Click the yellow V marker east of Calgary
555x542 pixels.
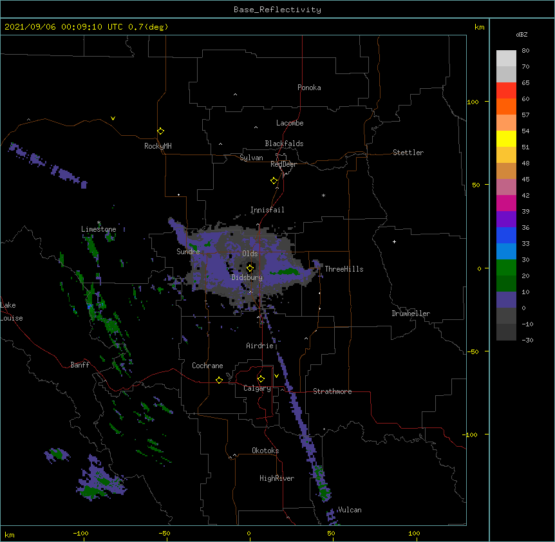276,376
